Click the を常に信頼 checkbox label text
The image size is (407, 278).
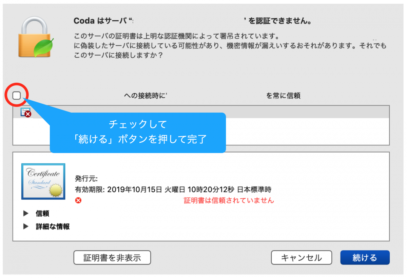(283, 96)
